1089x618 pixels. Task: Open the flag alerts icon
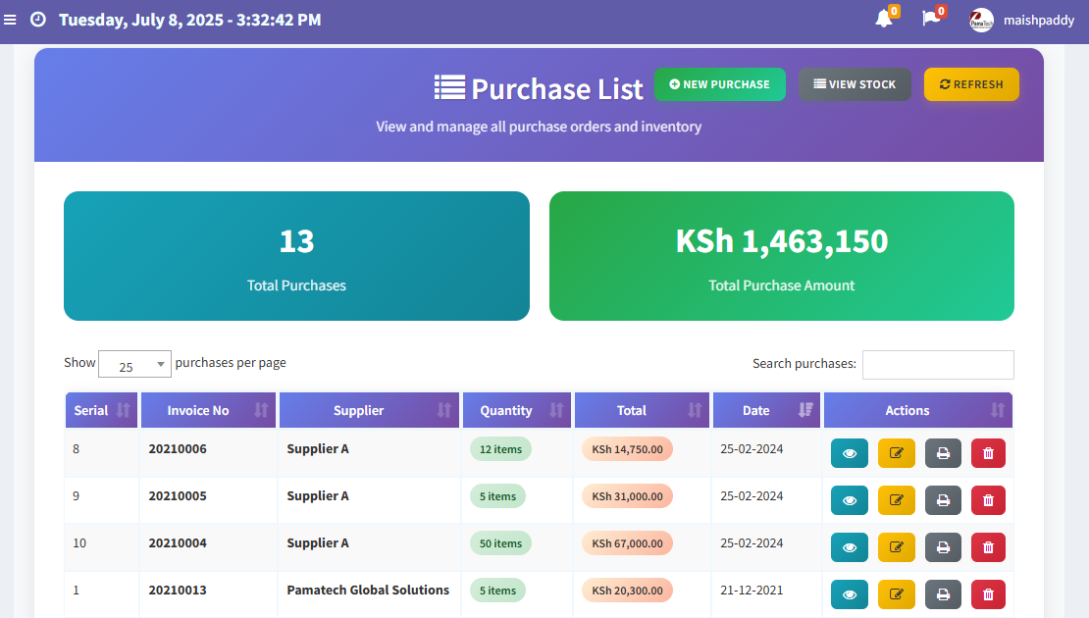pyautogui.click(x=931, y=19)
